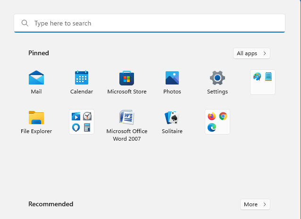Click the Cortana icon in folder
Image resolution: width=301 pixels, height=219 pixels.
tap(76, 127)
